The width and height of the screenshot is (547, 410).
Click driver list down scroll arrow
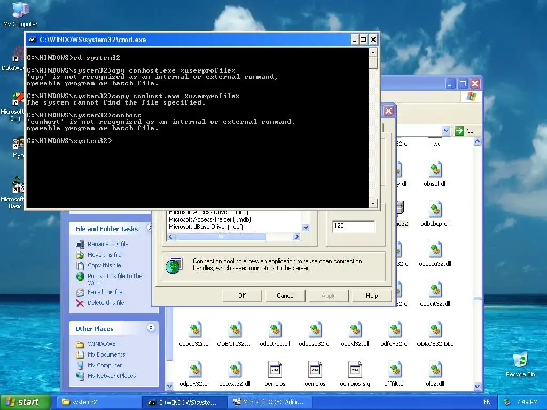coord(306,227)
